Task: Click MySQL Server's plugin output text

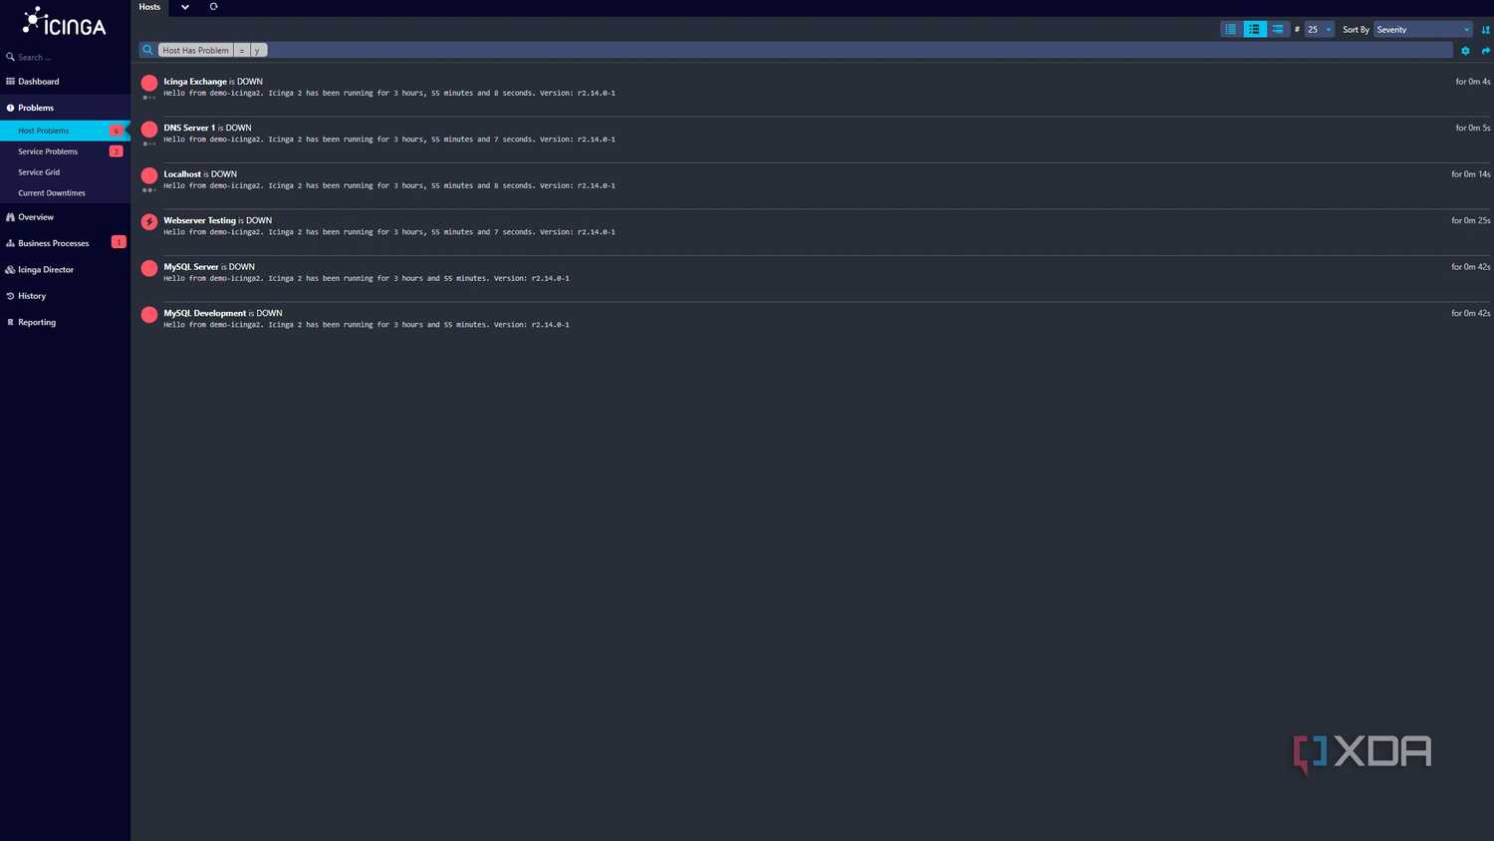Action: pyautogui.click(x=367, y=279)
